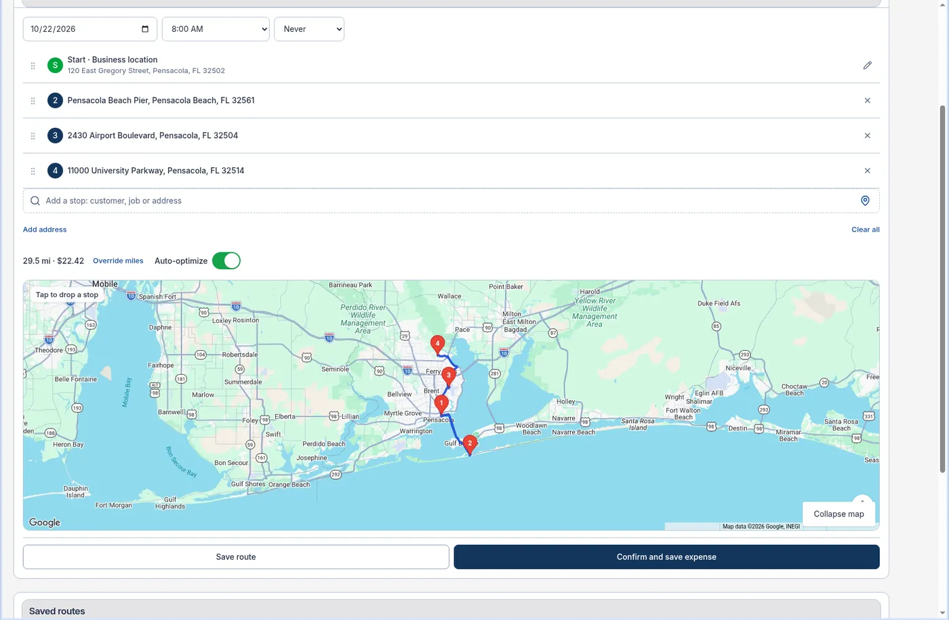Edit the Start business location
The image size is (949, 620).
tap(867, 66)
